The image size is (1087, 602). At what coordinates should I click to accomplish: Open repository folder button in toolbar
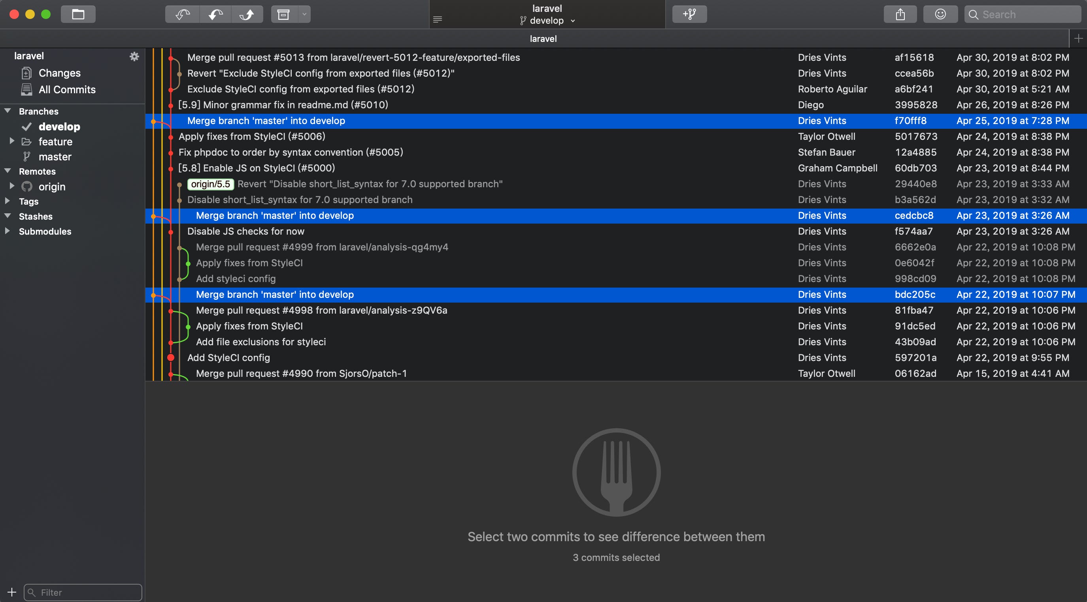coord(78,14)
